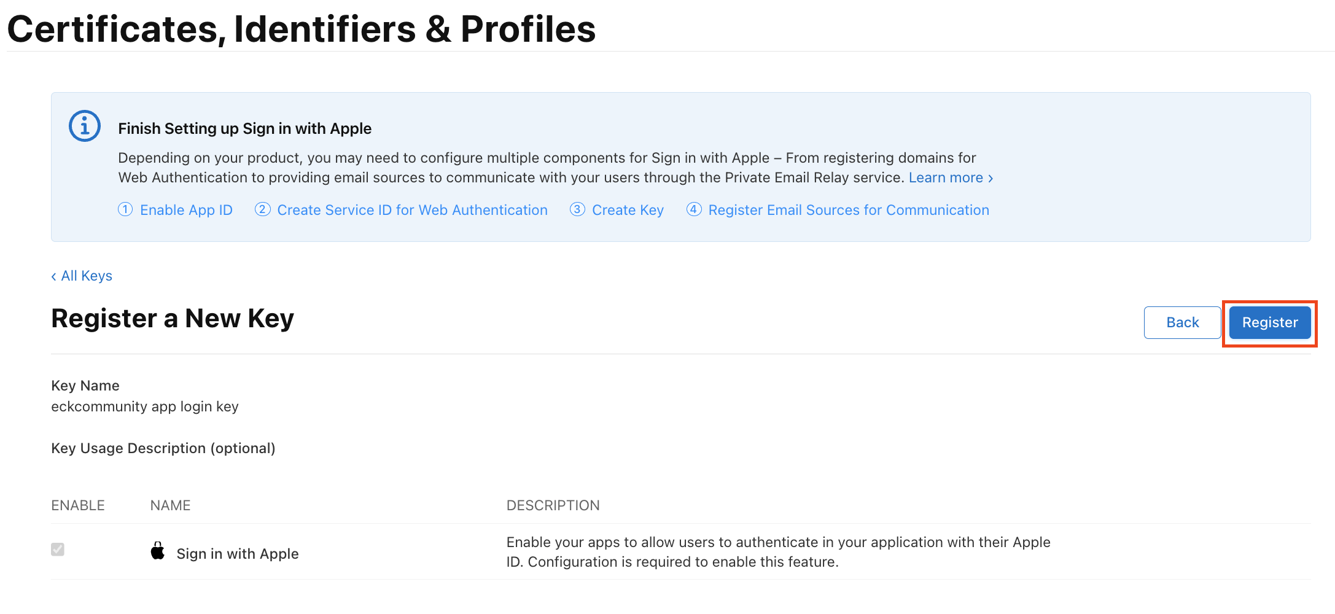Click the Key Name field area
The height and width of the screenshot is (614, 1335).
(145, 406)
